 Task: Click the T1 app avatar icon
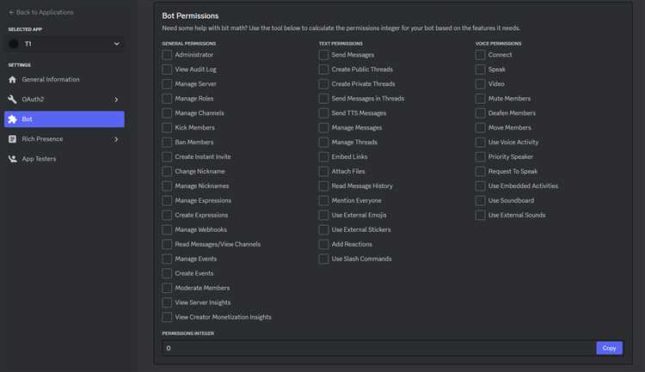[x=14, y=44]
